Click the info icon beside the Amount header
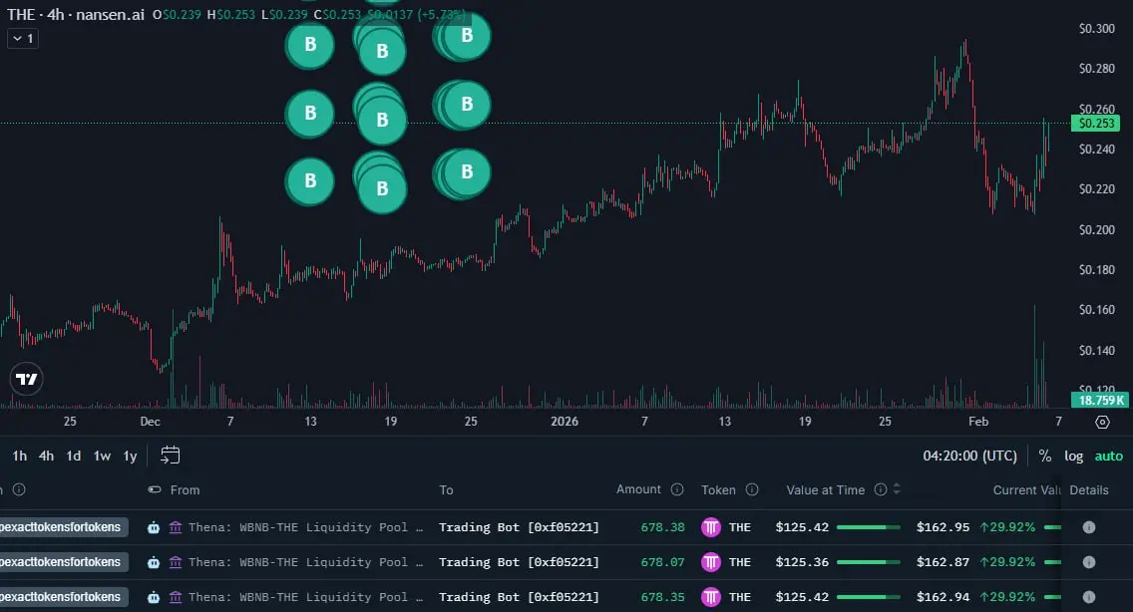This screenshot has height=612, width=1133. 677,489
